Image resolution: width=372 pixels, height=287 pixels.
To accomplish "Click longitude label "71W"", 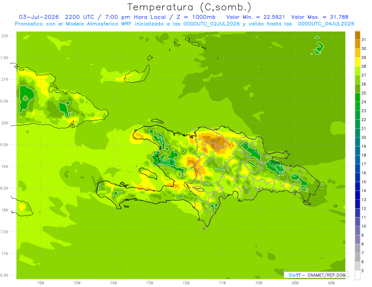I will [222, 283].
